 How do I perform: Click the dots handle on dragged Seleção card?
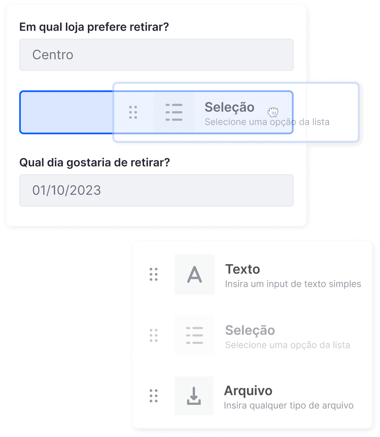(x=133, y=113)
